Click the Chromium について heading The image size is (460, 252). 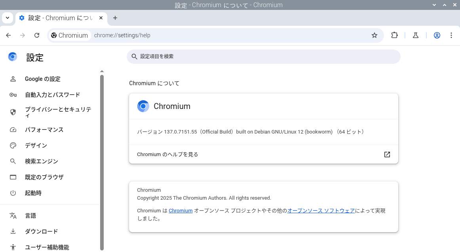(x=154, y=84)
